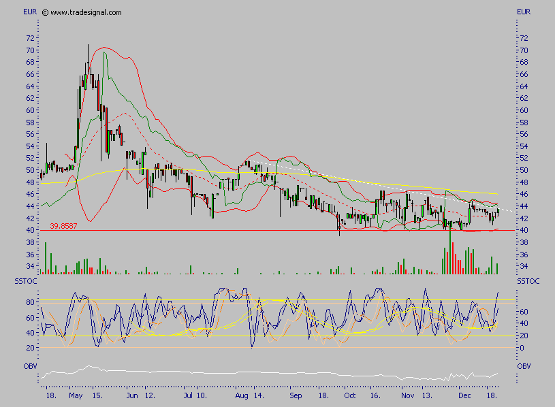Click the EUR currency label on the left axis
The height and width of the screenshot is (407, 555).
[x=30, y=12]
